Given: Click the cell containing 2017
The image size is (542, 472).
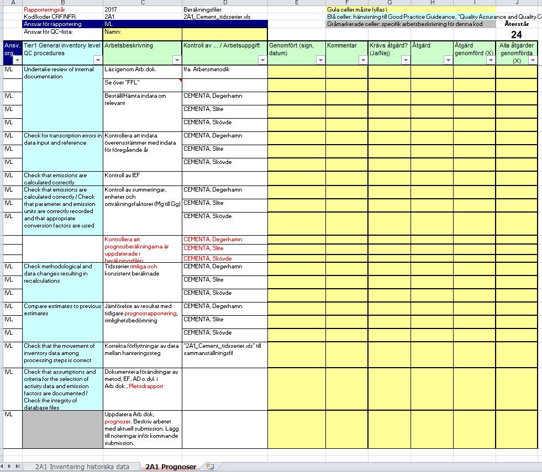Looking at the screenshot, I should tap(143, 10).
